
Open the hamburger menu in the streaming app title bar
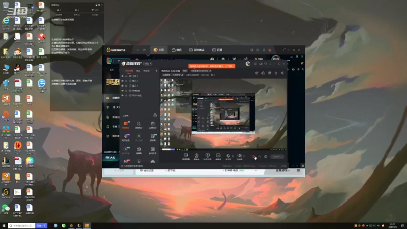(x=270, y=64)
